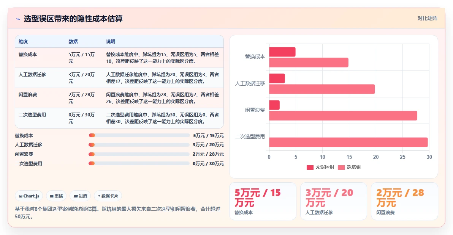Click the 无误区组 bar for 闲置浪费
Image resolution: width=453 pixels, height=235 pixels.
(274, 105)
